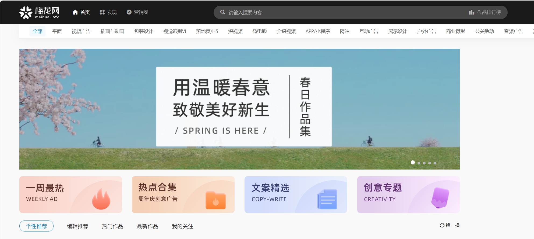Select the 公关活动 category
This screenshot has height=239, width=534.
coord(485,31)
